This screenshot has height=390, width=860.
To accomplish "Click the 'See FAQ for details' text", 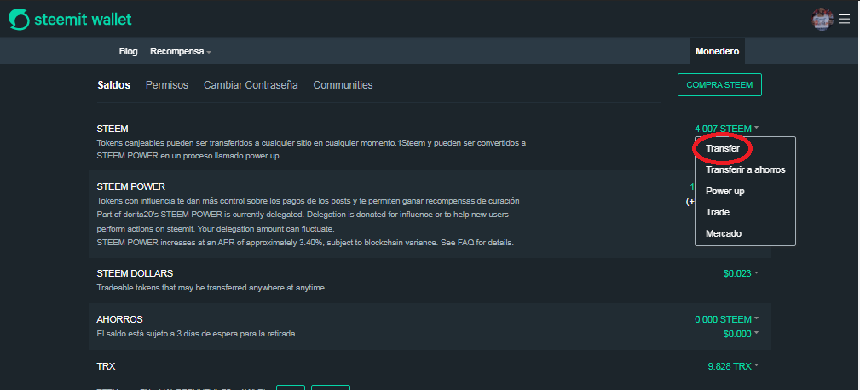I will tap(476, 242).
